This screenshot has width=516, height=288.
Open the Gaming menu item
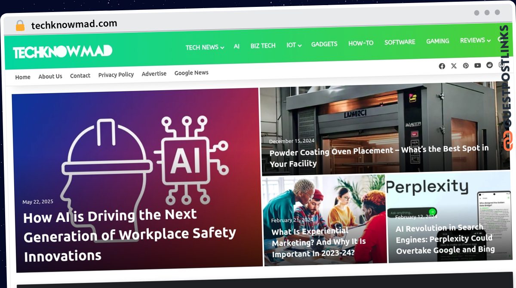click(437, 41)
